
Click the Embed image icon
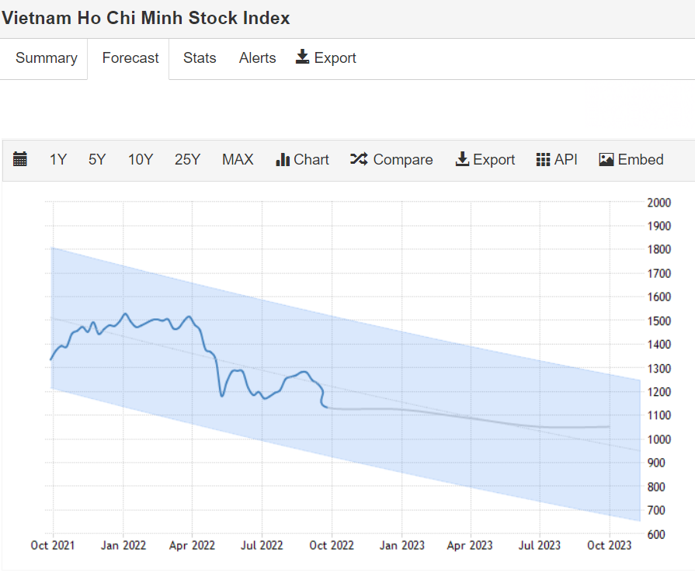[606, 159]
